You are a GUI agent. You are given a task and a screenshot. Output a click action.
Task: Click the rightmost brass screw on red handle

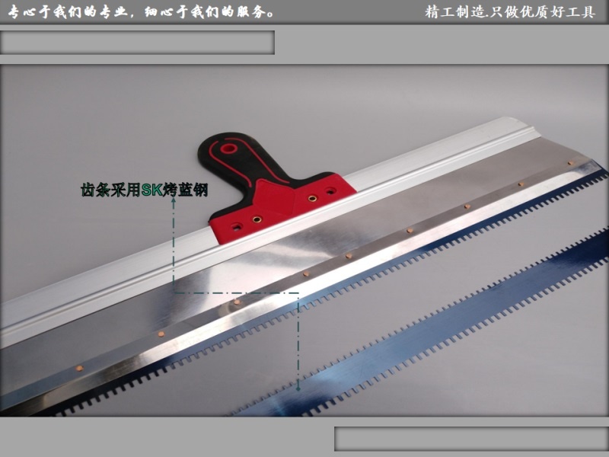click(330, 191)
